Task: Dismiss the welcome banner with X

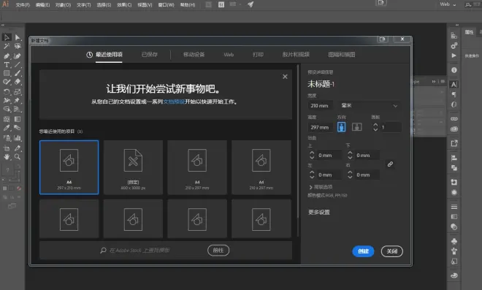Action: (285, 77)
